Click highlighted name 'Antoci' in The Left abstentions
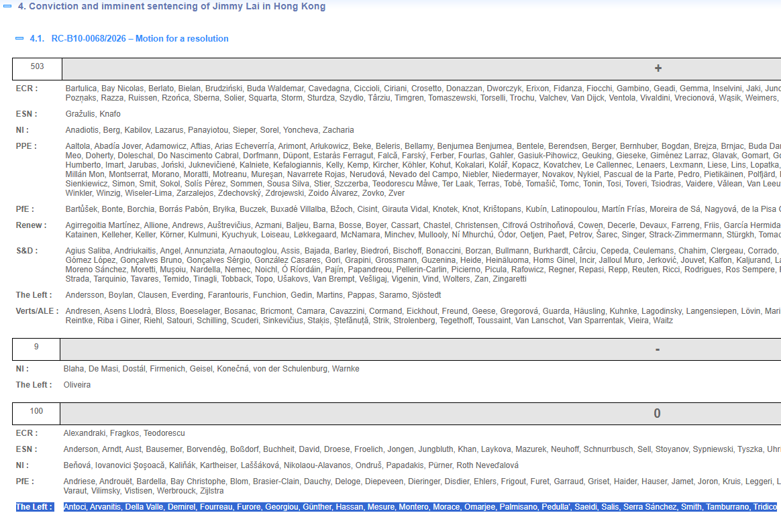The height and width of the screenshot is (513, 781). (75, 507)
